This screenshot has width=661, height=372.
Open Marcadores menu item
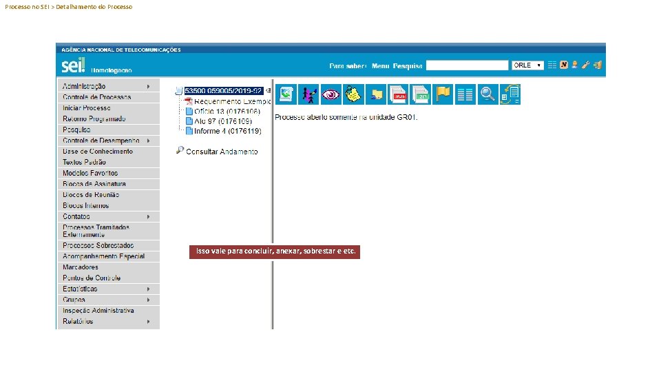(108, 267)
